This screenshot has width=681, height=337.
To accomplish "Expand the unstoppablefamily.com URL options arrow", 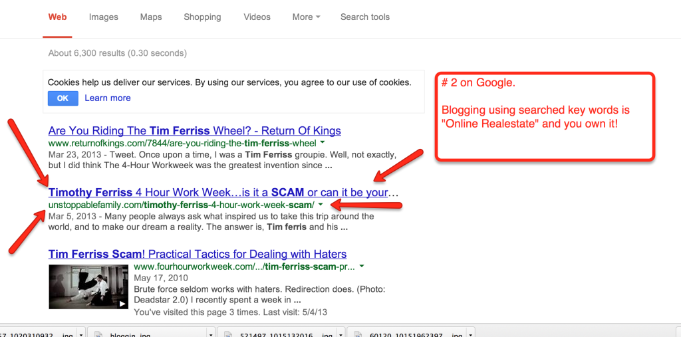I will [321, 204].
